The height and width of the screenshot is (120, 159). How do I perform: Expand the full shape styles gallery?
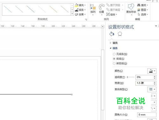[72, 14]
